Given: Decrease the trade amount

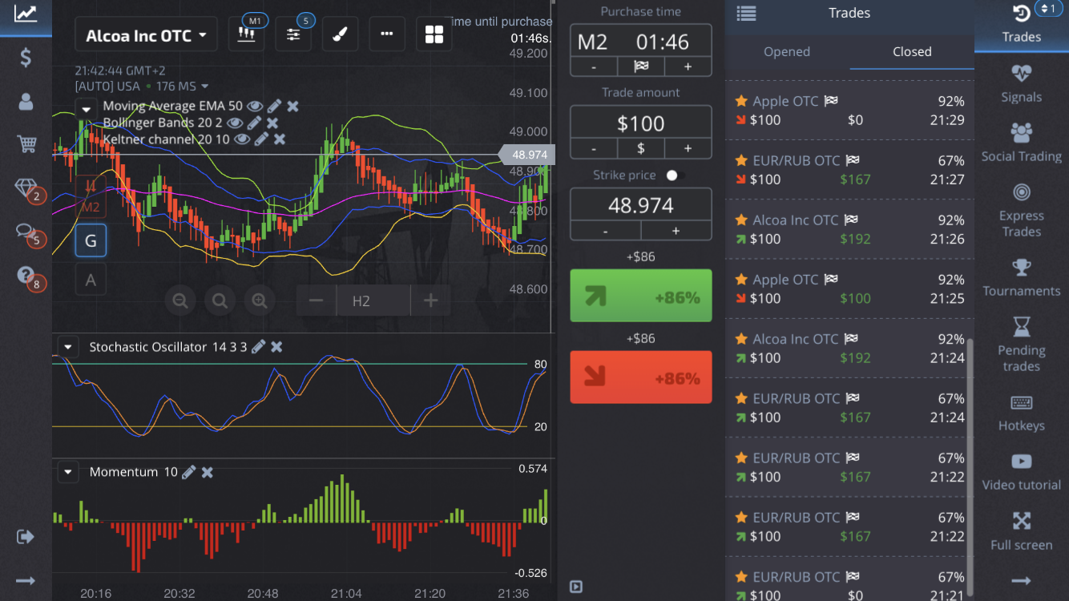Looking at the screenshot, I should (x=594, y=148).
